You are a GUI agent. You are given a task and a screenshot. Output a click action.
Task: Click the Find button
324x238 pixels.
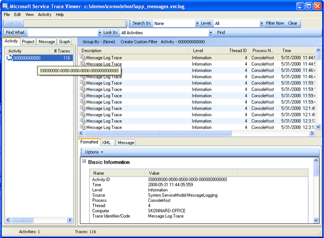(x=221, y=32)
